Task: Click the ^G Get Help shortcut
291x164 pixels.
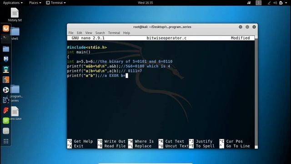Action: 80,141
